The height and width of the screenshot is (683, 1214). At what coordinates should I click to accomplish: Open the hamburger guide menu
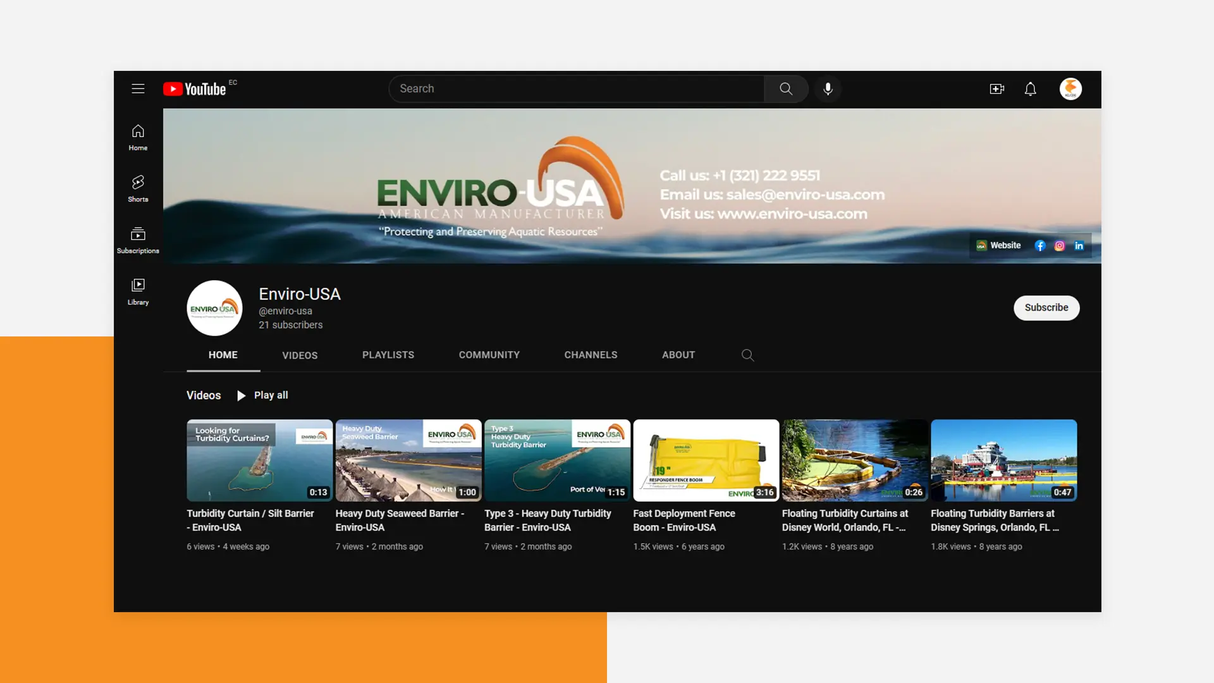tap(138, 89)
